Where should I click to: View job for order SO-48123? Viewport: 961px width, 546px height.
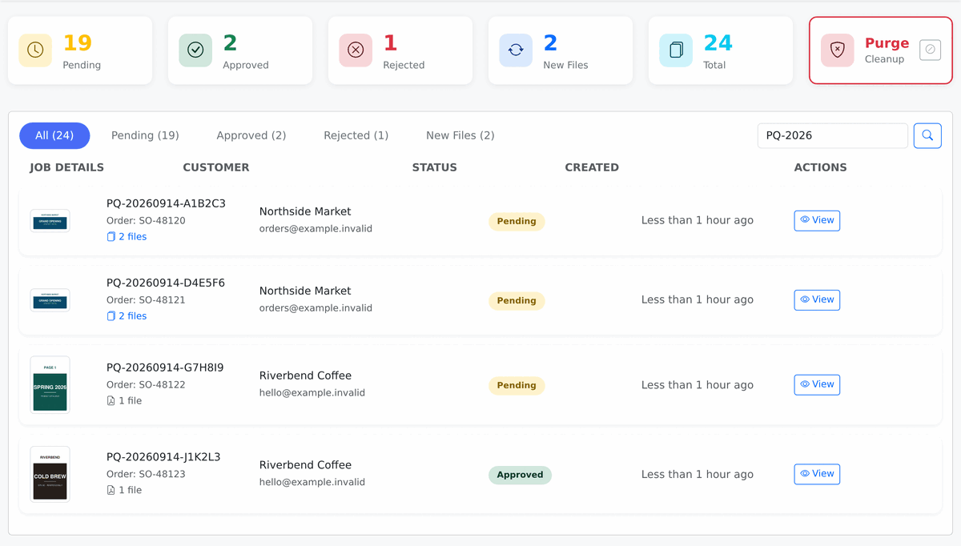coord(817,474)
